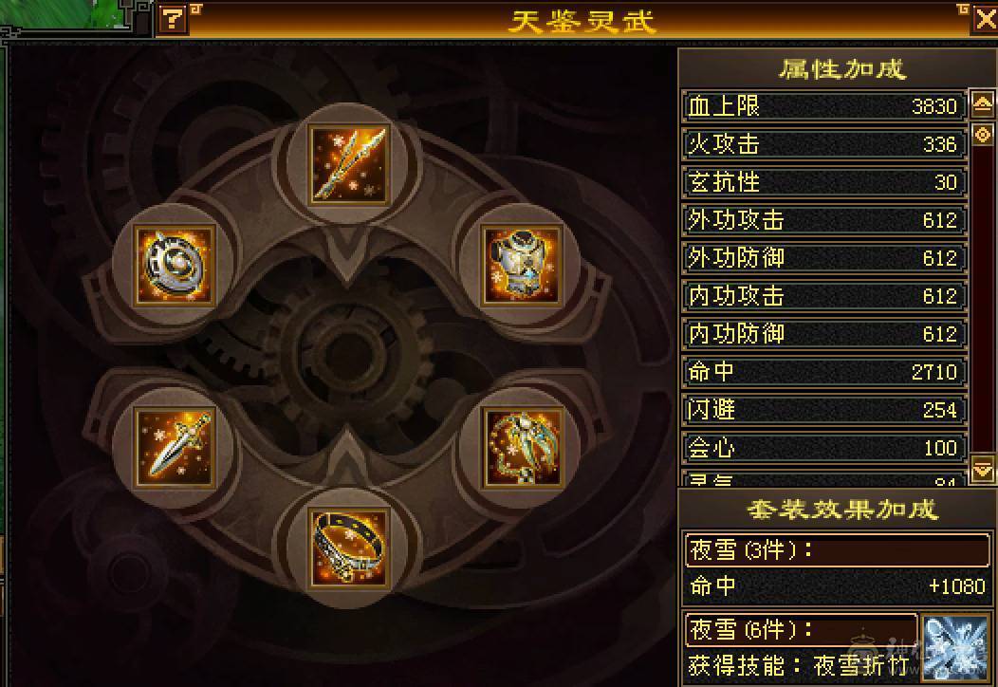Close the 天鉴灵武 window
The width and height of the screenshot is (998, 687).
click(x=986, y=19)
